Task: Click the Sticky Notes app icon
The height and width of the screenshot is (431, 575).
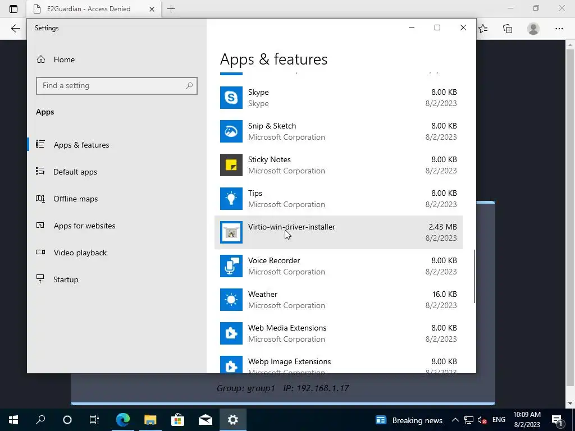Action: (231, 165)
